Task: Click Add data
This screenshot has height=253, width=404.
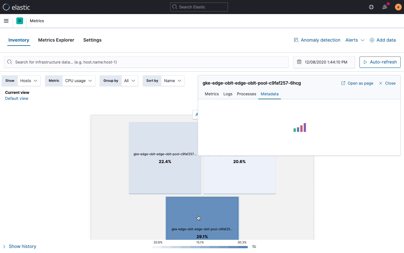Action: 383,40
